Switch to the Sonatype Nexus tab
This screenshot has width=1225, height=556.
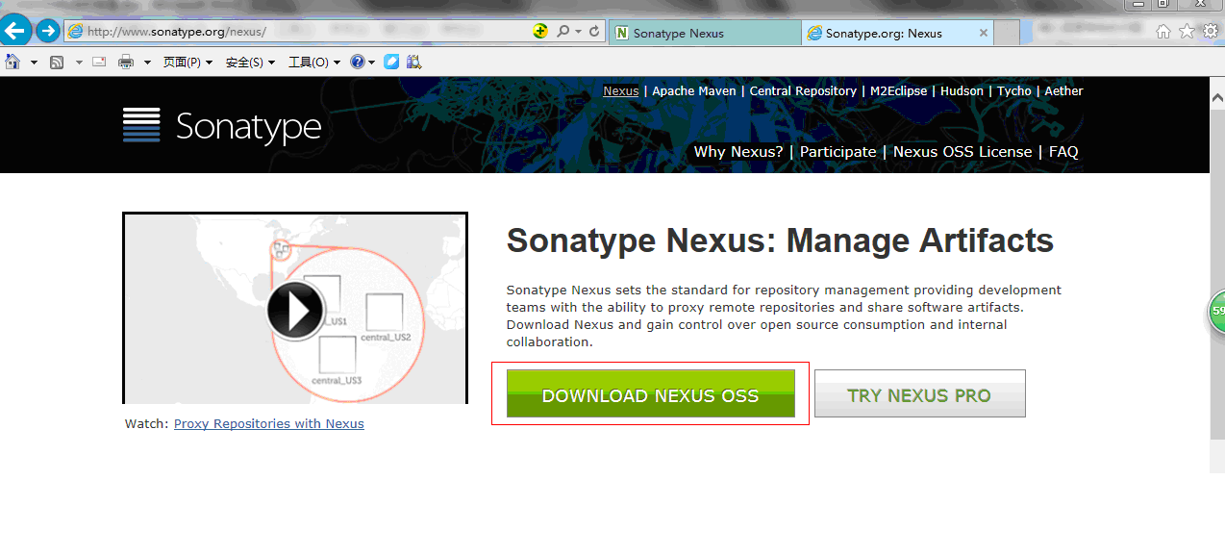click(705, 33)
